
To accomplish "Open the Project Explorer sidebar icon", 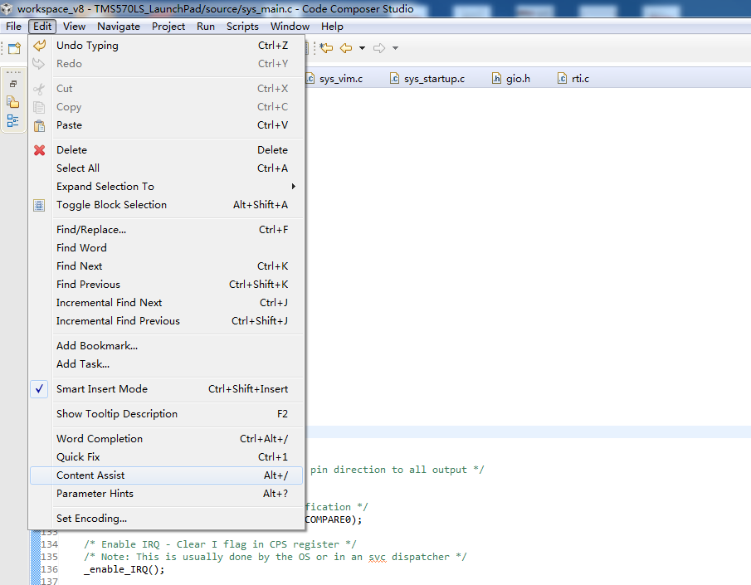I will point(13,102).
